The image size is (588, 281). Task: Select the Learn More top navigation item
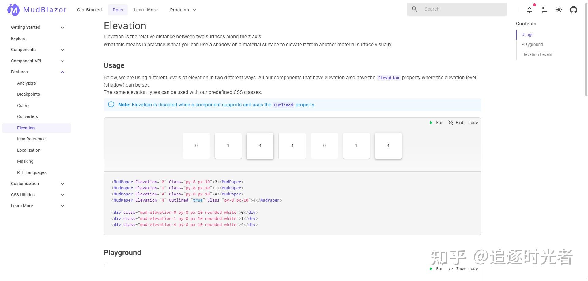click(145, 10)
